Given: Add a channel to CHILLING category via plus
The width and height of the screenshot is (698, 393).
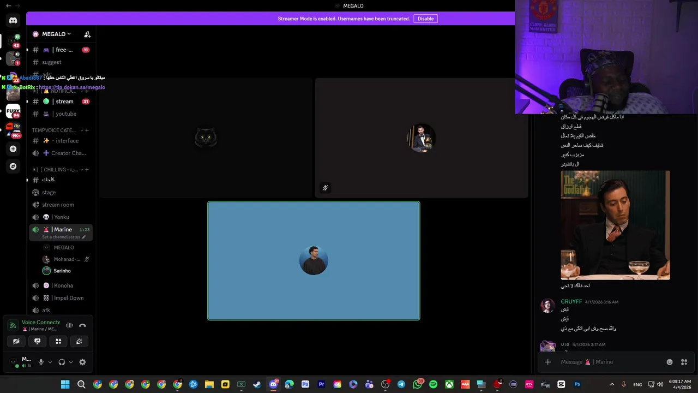Looking at the screenshot, I should point(87,170).
